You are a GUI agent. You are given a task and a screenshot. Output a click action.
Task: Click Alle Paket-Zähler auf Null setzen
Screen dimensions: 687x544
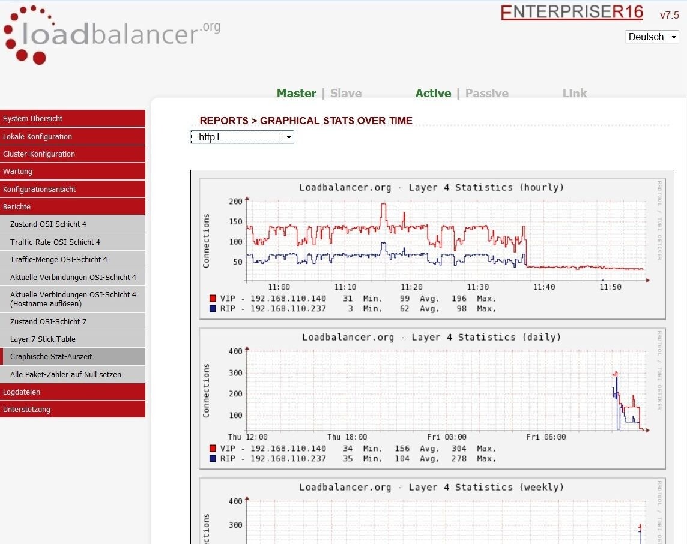pyautogui.click(x=73, y=375)
